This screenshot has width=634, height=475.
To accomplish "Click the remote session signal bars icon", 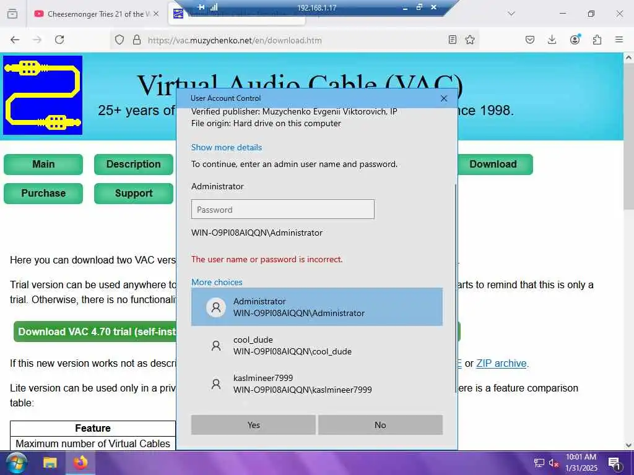I will point(214,7).
